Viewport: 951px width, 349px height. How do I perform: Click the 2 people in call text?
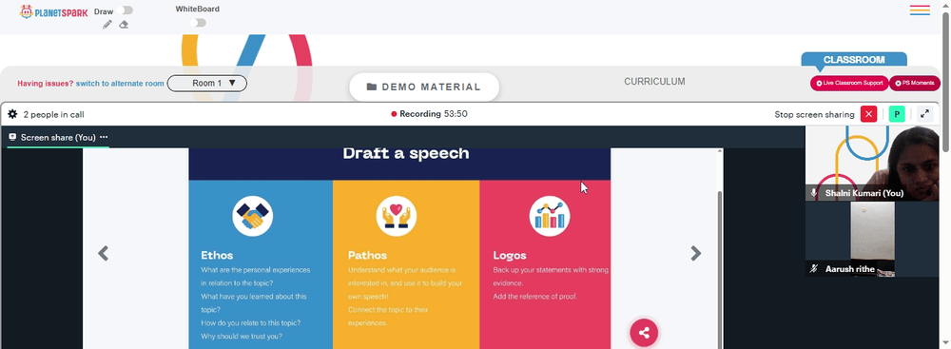pos(53,114)
